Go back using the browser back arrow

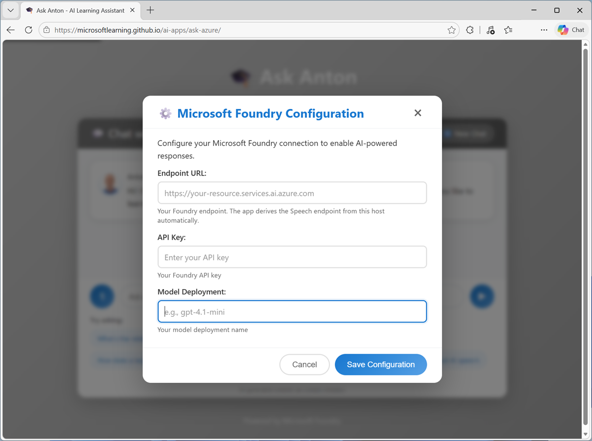pos(11,30)
